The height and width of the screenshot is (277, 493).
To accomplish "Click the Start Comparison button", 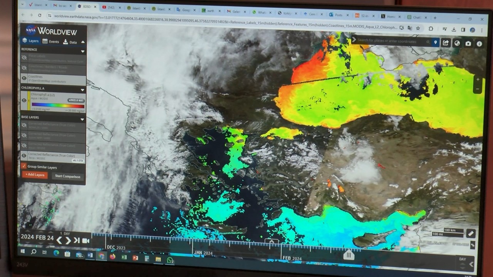I will [67, 176].
